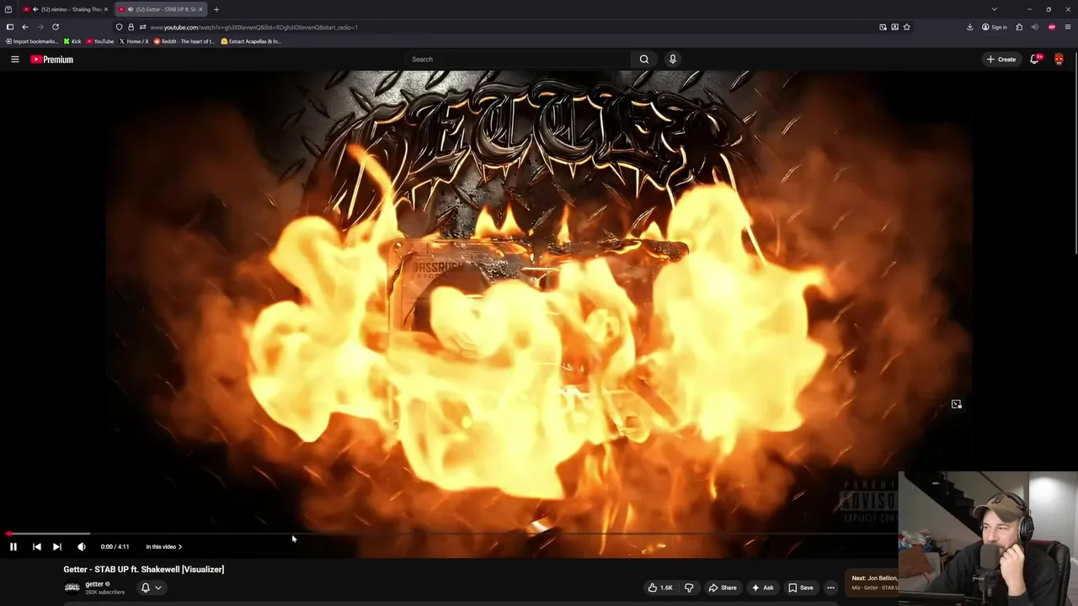1078x606 pixels.
Task: Open the Adblock Plus extension icon
Action: [1052, 27]
